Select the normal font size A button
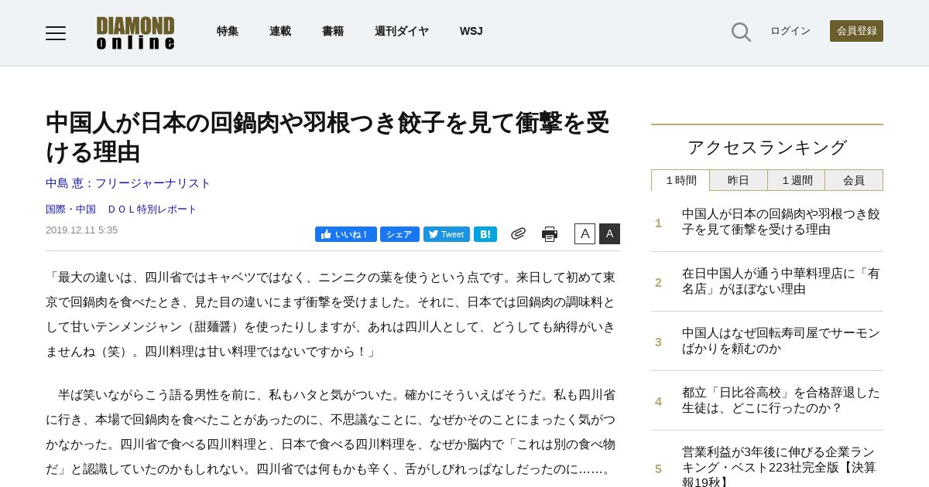The width and height of the screenshot is (929, 487). click(x=584, y=234)
